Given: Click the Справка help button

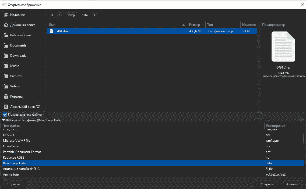Looking at the screenshot, I should pos(14,184).
